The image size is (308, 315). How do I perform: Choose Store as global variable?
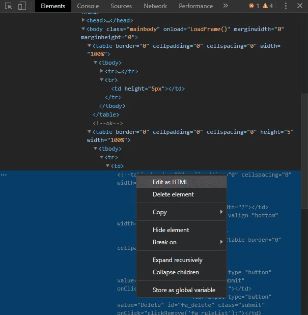181,290
